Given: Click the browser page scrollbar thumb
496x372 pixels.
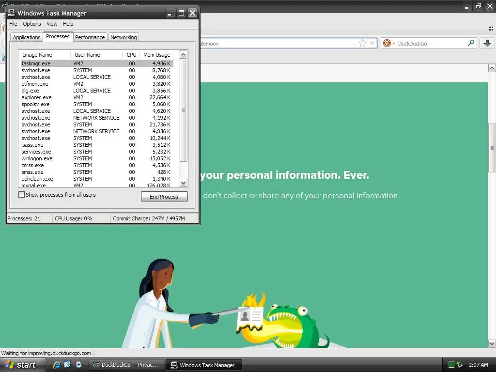Looking at the screenshot, I should (492, 148).
